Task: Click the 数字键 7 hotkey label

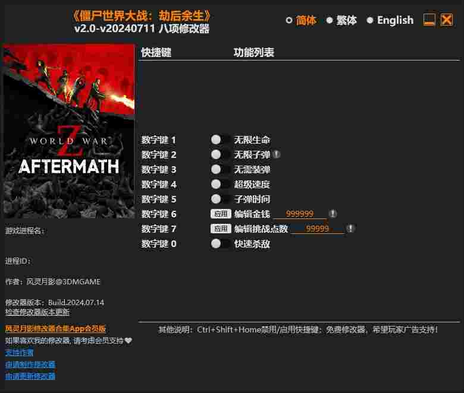Action: pyautogui.click(x=159, y=229)
